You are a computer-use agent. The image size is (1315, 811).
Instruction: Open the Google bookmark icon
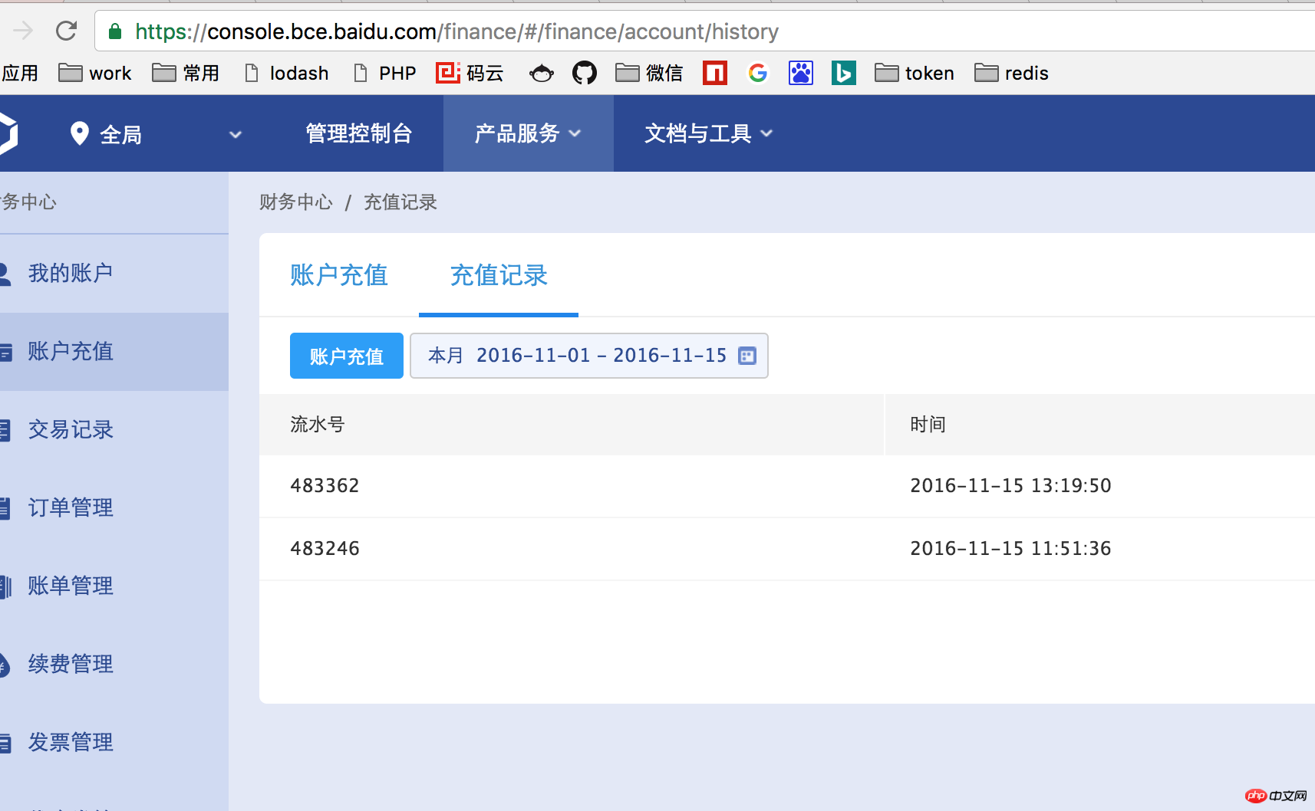pos(757,73)
